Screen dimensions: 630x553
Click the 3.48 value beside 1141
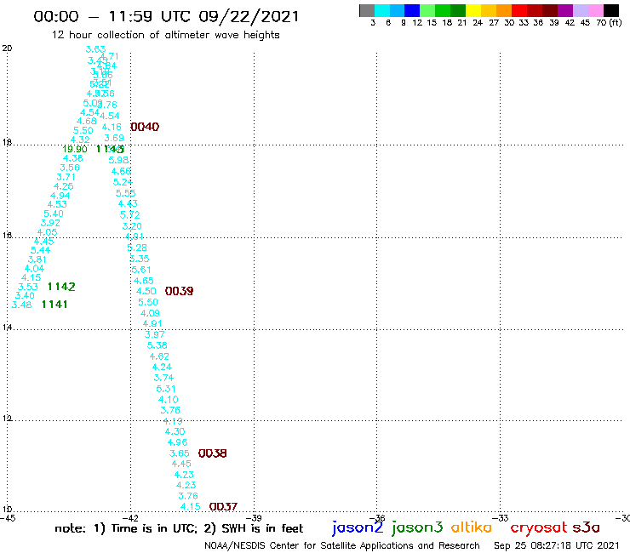tap(21, 305)
